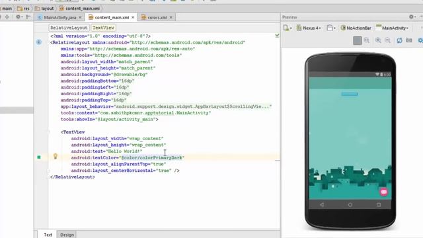Viewport: 423px width, 238px height.
Task: Click the recents button on previewed phone
Action: (379, 205)
